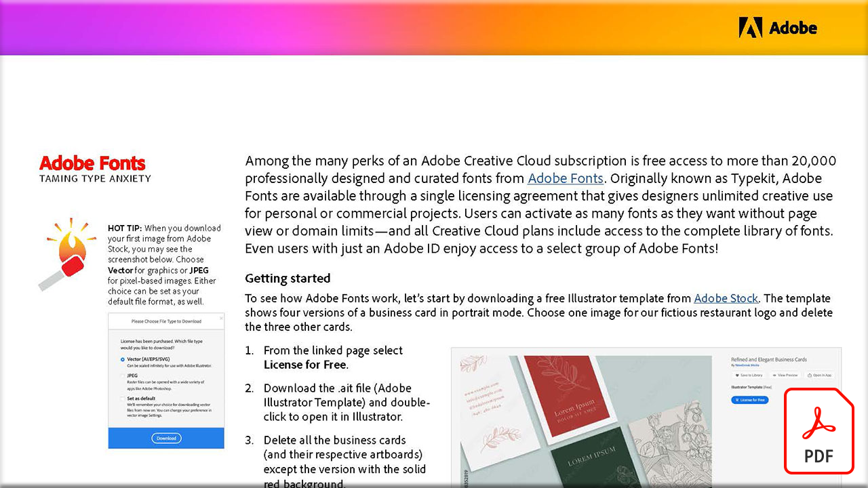Click the 'HOT TIP:' label
The image size is (868, 488).
point(125,228)
